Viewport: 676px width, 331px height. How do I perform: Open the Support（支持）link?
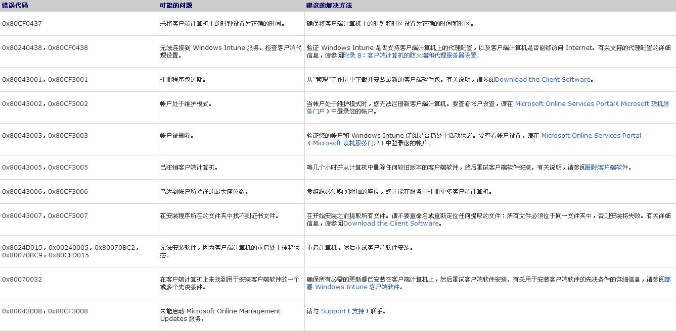coord(345,311)
